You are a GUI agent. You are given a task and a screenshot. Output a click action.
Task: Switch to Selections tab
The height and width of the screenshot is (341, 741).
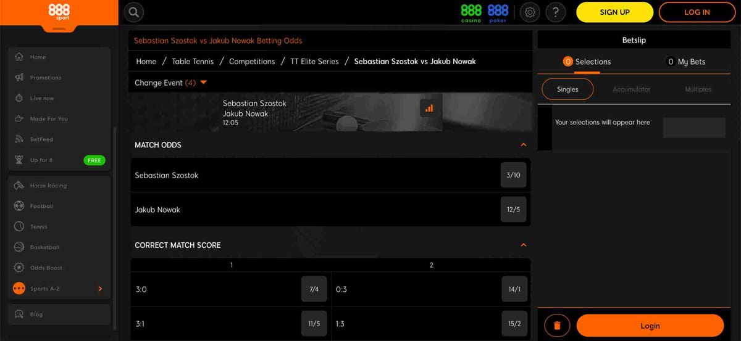click(x=587, y=62)
